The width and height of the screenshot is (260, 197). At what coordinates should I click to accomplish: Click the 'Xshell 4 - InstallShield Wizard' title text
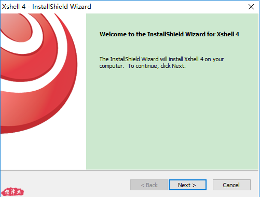click(47, 7)
